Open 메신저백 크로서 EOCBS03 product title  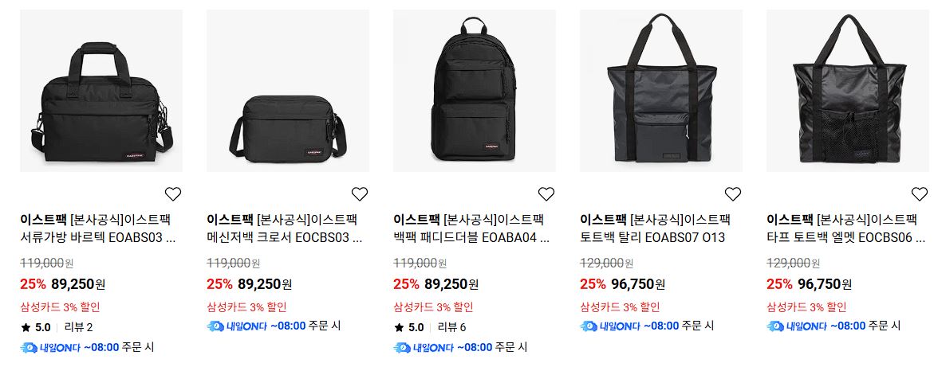click(285, 229)
